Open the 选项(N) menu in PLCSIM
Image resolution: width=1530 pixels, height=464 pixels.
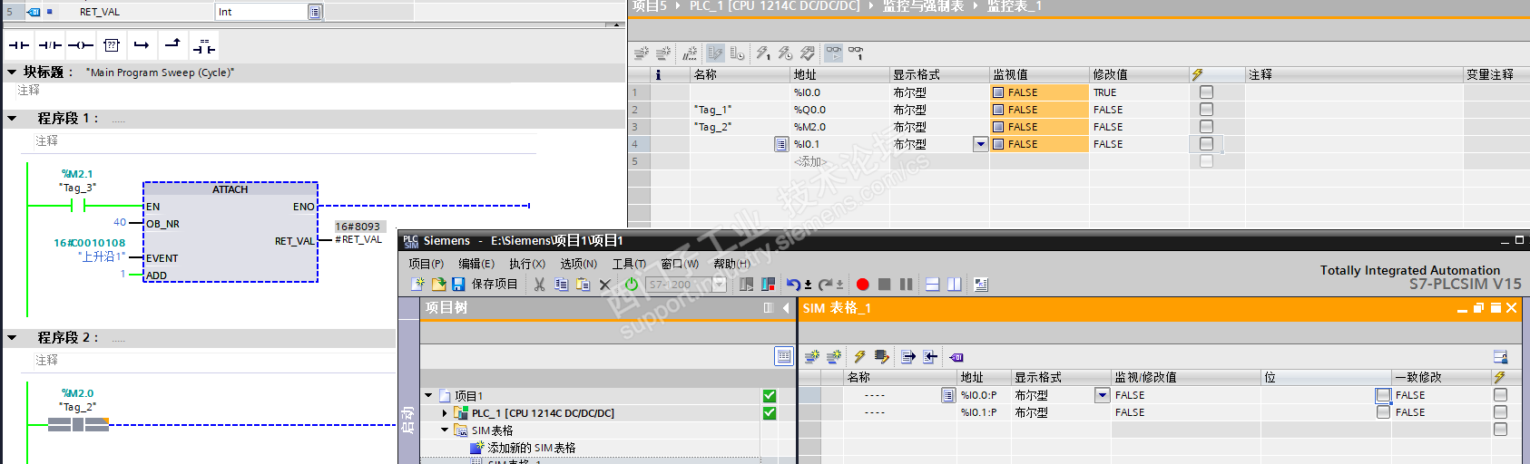tap(578, 264)
